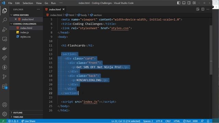The image size is (219, 123).
Task: Open the View menu
Action: click(39, 3)
